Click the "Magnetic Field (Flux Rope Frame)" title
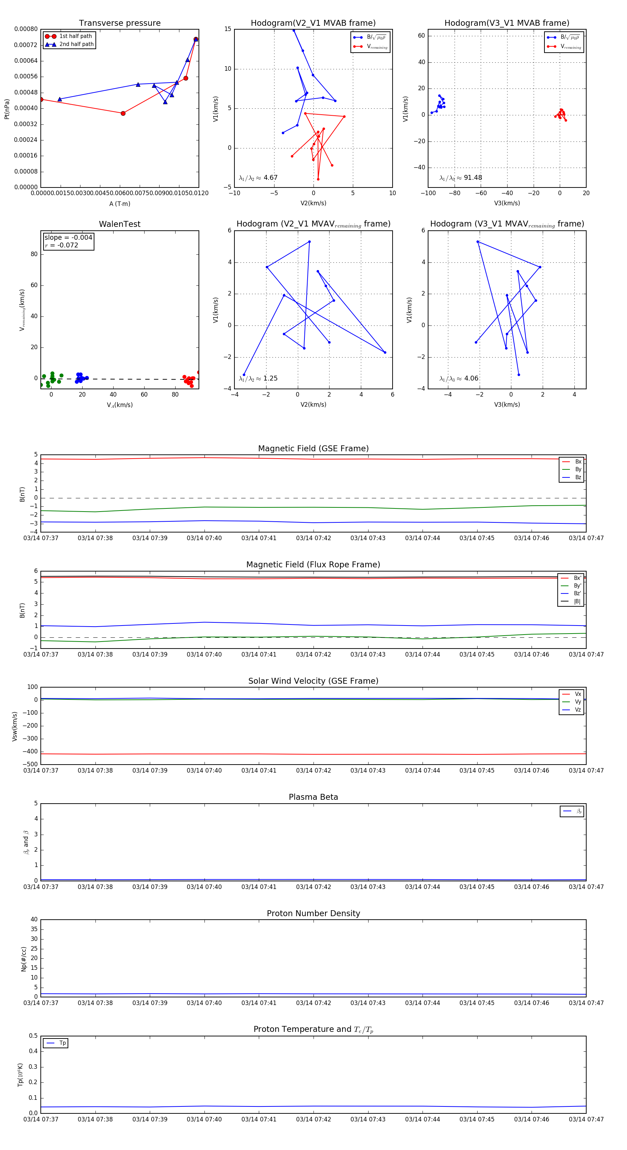 point(313,565)
